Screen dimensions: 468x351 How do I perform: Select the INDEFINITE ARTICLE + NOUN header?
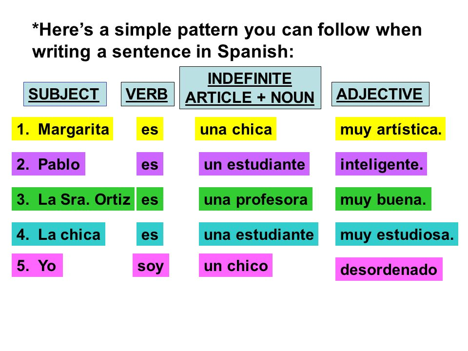pyautogui.click(x=250, y=88)
